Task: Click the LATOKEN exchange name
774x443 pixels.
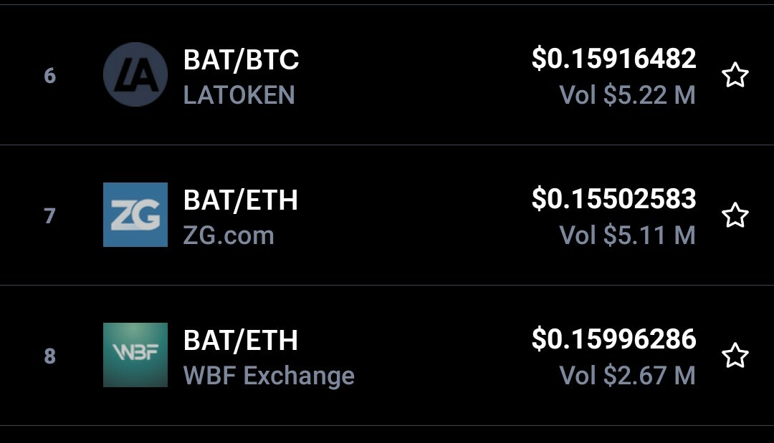Action: point(239,95)
